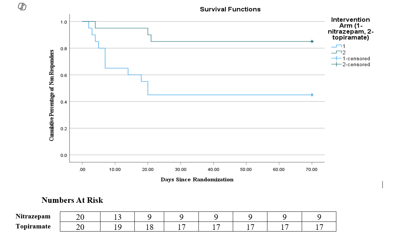Click the first Nitrazepam cell showing 20
Image resolution: width=398 pixels, height=244 pixels.
[x=80, y=217]
